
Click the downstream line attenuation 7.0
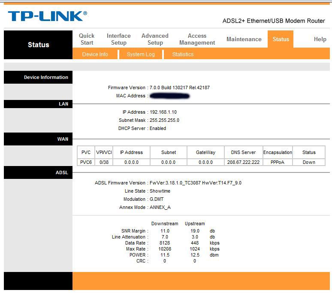[165, 237]
